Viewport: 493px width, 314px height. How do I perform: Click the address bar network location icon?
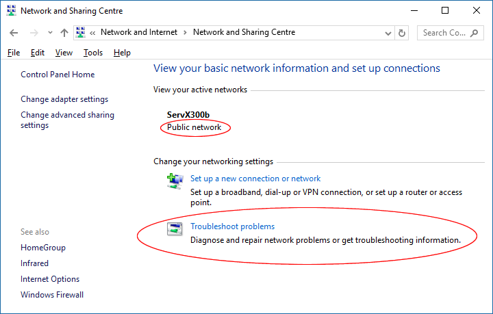click(81, 33)
